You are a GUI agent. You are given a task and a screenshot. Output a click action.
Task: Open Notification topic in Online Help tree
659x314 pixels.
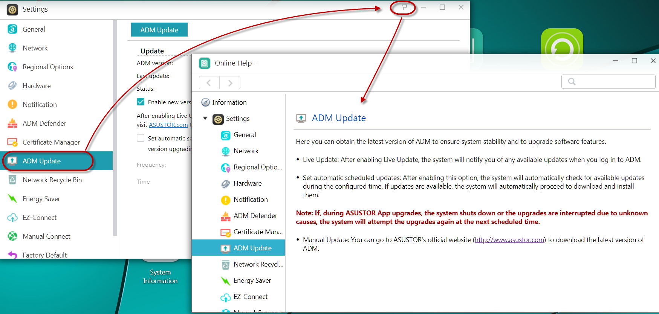(x=238, y=200)
